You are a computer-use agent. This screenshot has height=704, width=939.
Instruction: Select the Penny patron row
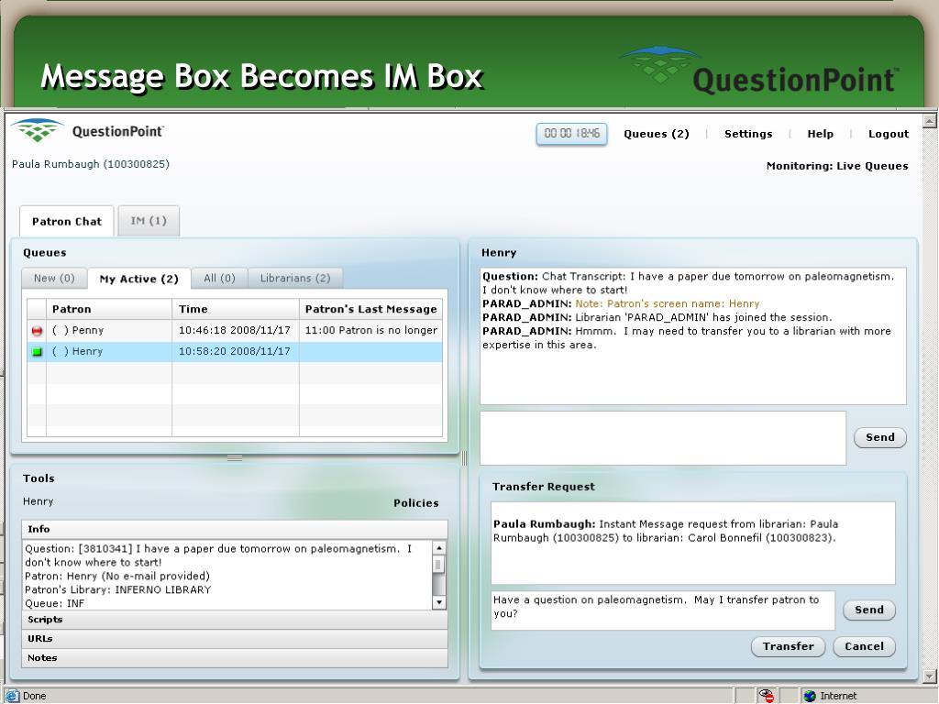(x=235, y=330)
